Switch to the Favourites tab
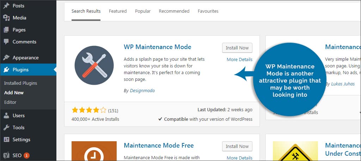361x161 pixels. [x=208, y=11]
